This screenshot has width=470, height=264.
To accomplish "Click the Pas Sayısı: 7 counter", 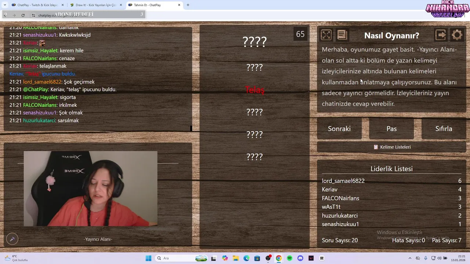I will click(x=446, y=240).
